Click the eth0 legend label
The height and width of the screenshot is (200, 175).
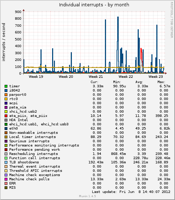click(13, 129)
